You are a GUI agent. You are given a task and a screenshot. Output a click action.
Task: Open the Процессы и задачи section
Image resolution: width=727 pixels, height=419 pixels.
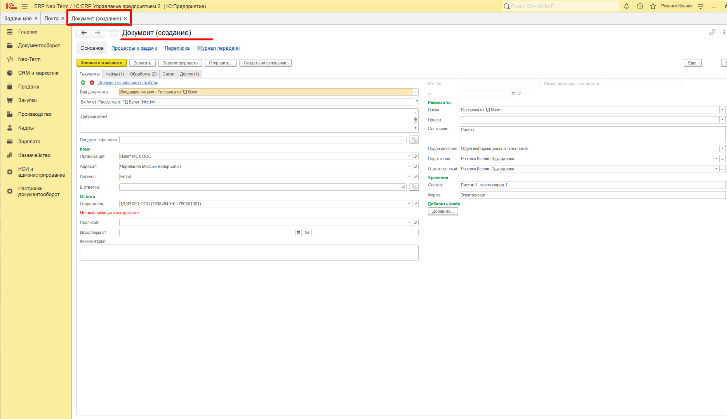[x=134, y=48]
